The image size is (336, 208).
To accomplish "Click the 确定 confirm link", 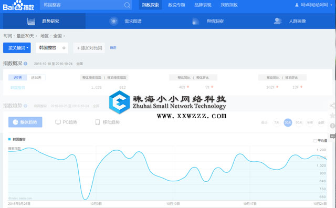I will 113,48.
